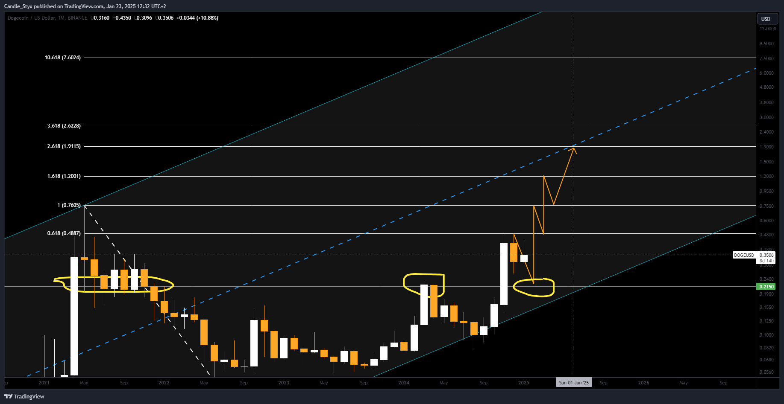
Task: Select the 0.618 (0.4887) Fibonacci label
Action: point(64,233)
